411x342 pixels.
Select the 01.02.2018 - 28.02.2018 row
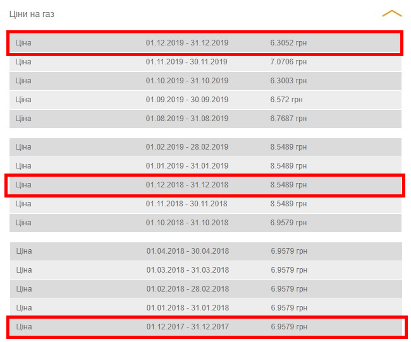point(205,289)
